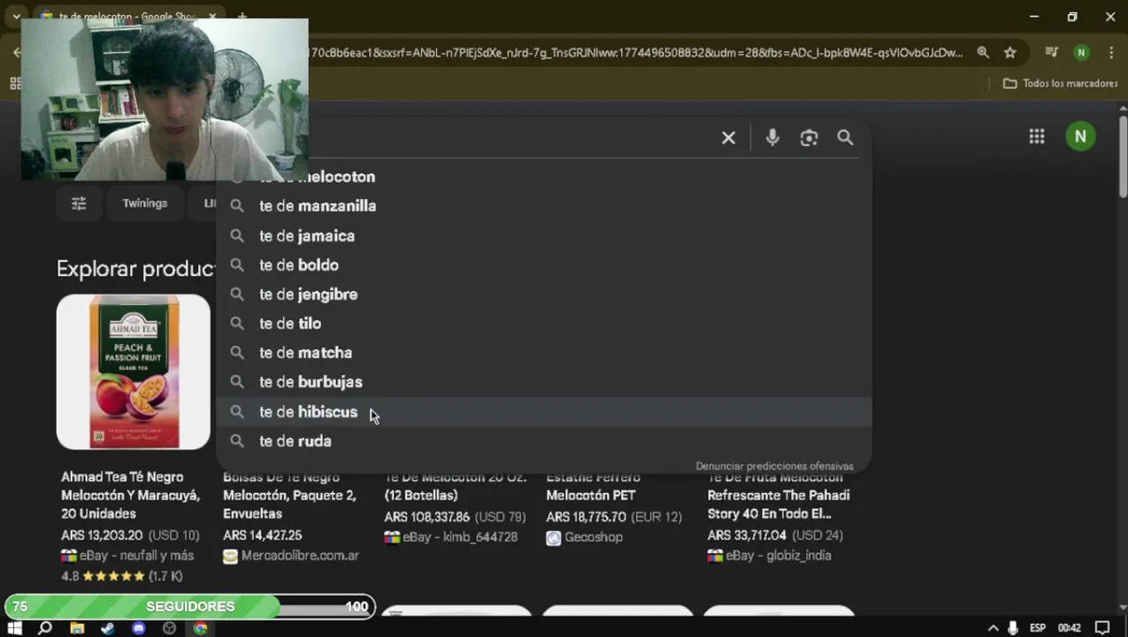Open the Chrome profile N in the toolbar
1128x637 pixels.
point(1081,52)
